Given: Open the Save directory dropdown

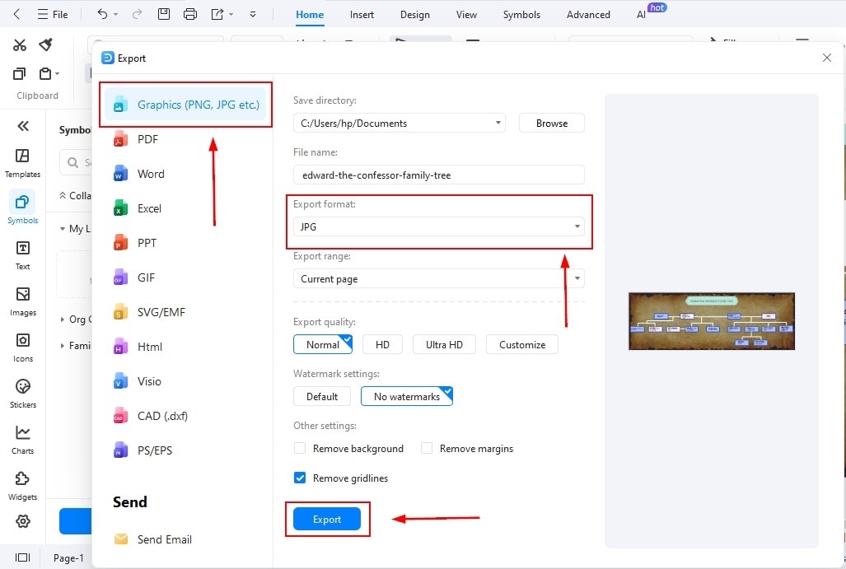Looking at the screenshot, I should (x=498, y=123).
